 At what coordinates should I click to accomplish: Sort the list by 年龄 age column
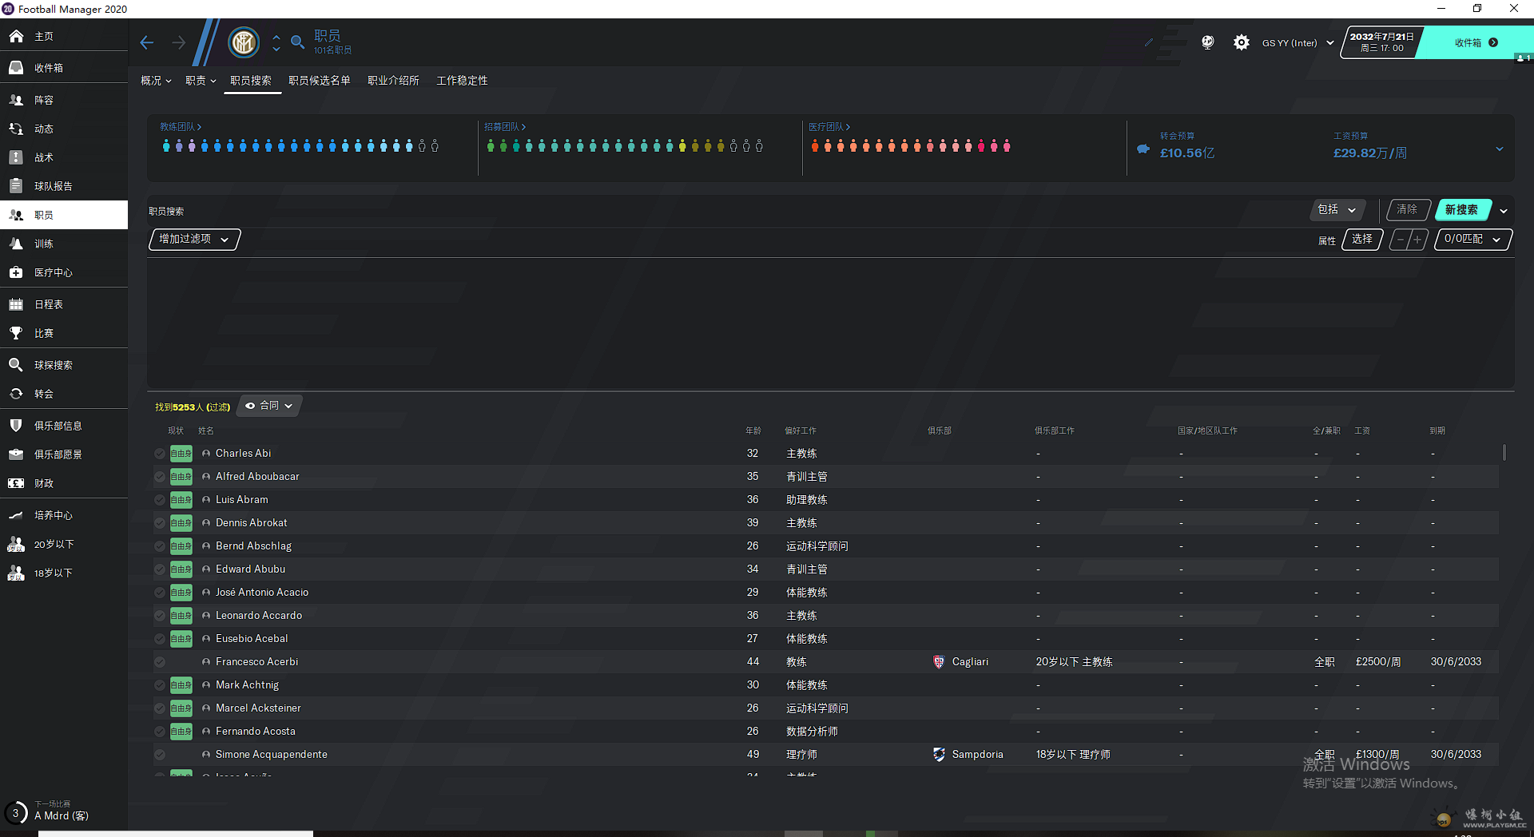pos(753,430)
